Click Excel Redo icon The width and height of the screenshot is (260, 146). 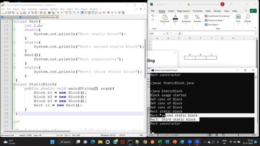click(x=153, y=20)
